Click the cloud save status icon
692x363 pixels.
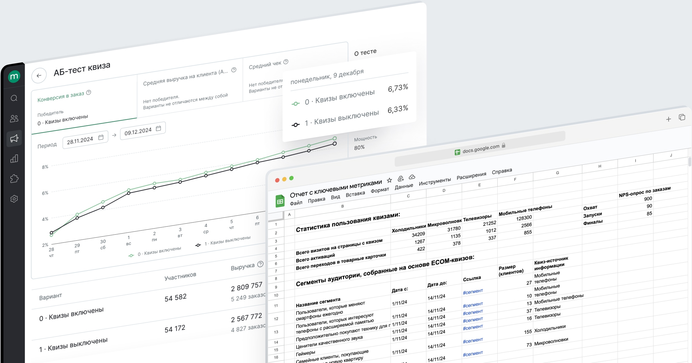[412, 177]
